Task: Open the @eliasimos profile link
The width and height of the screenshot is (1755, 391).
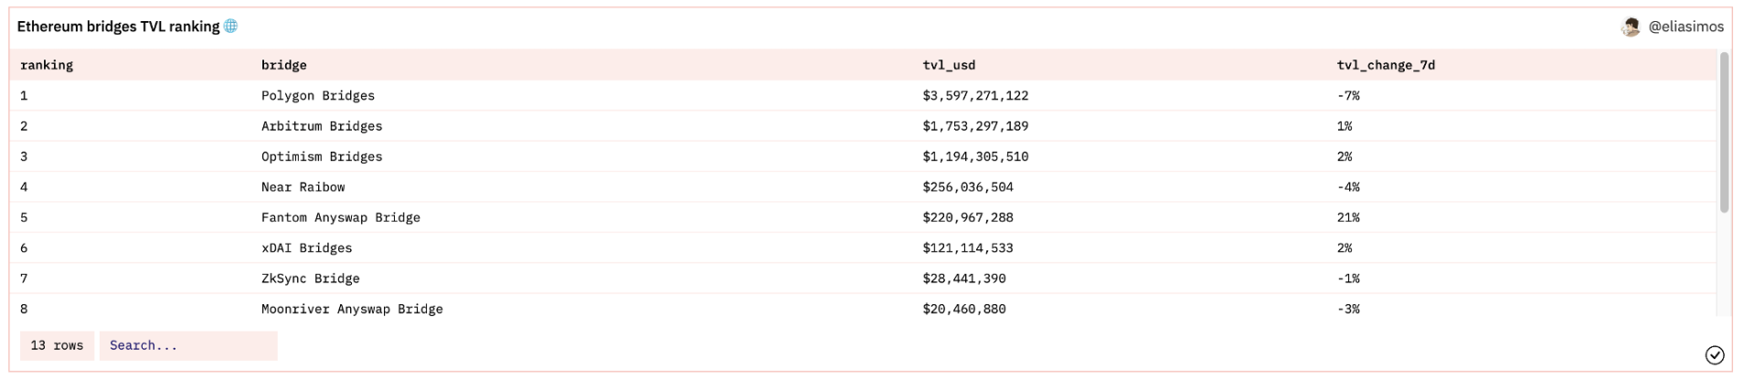Action: pyautogui.click(x=1686, y=27)
